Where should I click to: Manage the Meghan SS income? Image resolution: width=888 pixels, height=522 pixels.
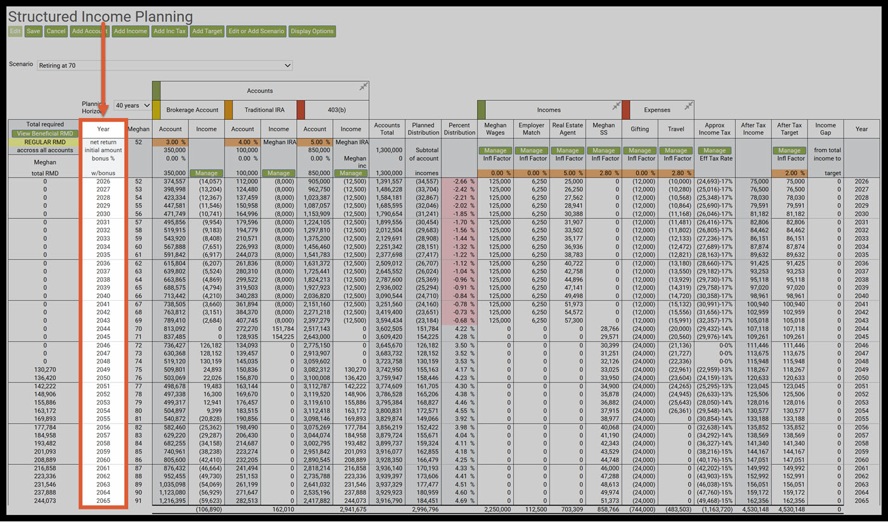pyautogui.click(x=604, y=150)
